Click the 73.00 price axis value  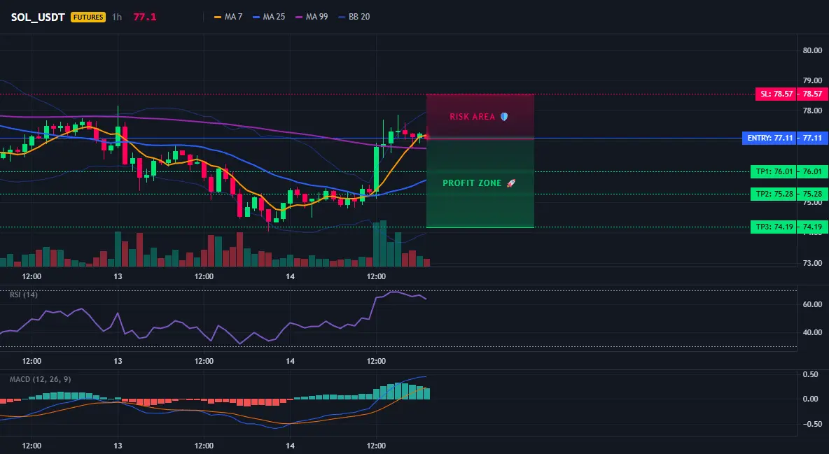coord(813,263)
